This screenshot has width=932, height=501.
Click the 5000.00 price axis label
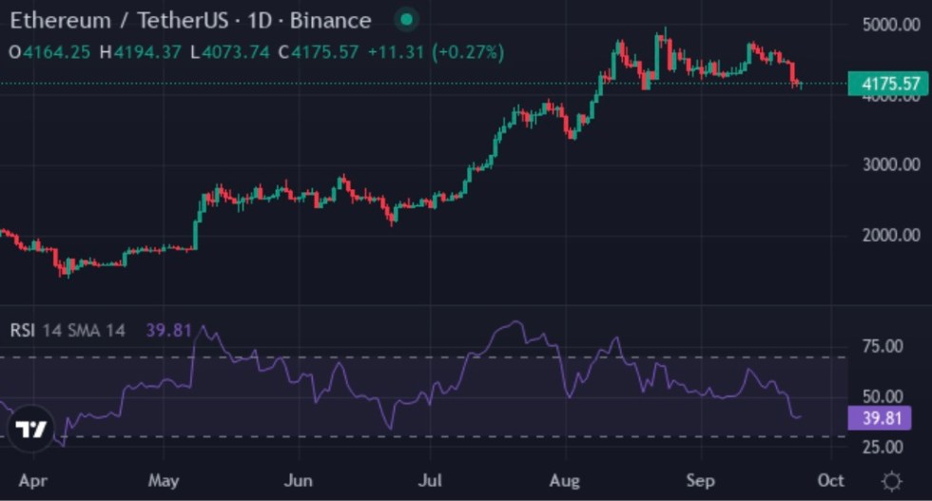[891, 25]
